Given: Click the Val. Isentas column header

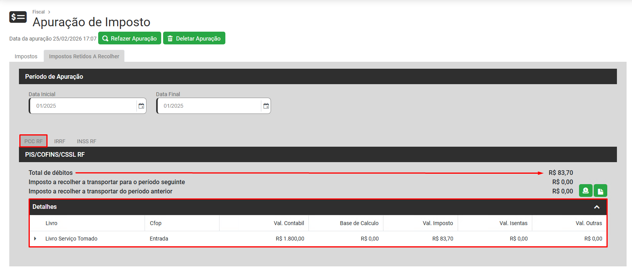Looking at the screenshot, I should 513,223.
